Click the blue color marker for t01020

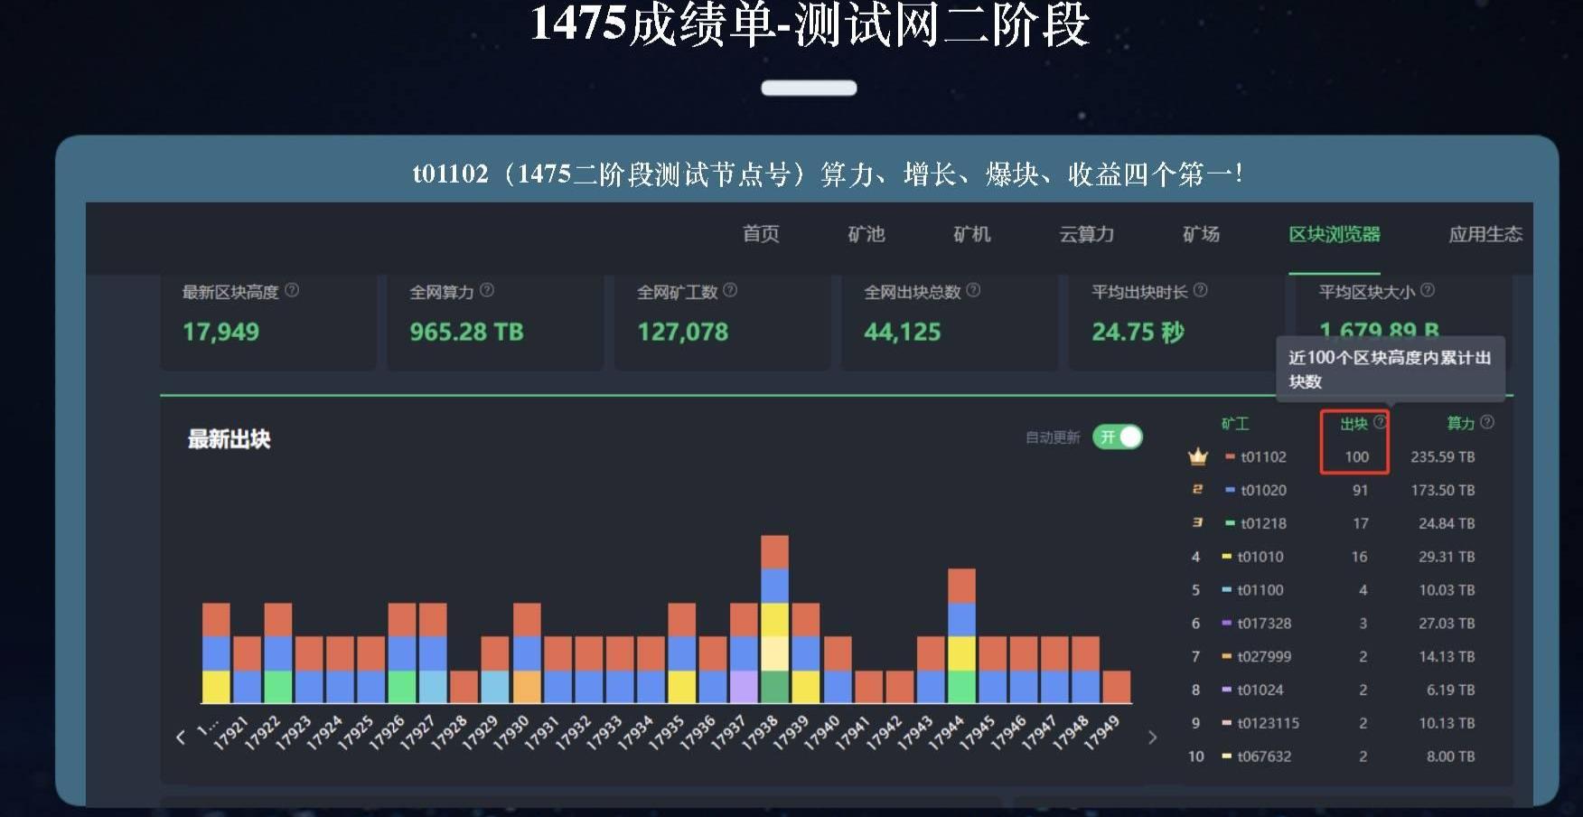click(x=1230, y=490)
